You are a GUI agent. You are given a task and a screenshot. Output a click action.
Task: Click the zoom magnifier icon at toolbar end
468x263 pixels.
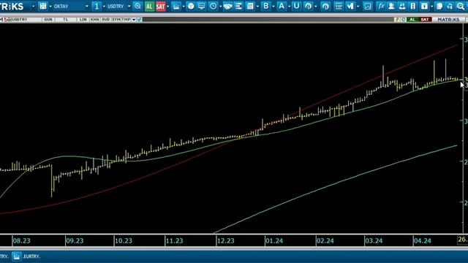tap(461, 6)
